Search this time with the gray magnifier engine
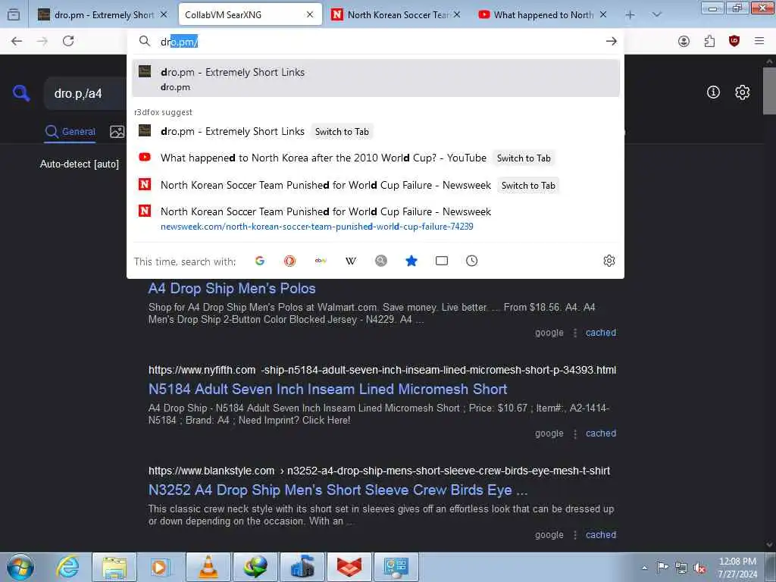This screenshot has width=776, height=582. pos(381,261)
